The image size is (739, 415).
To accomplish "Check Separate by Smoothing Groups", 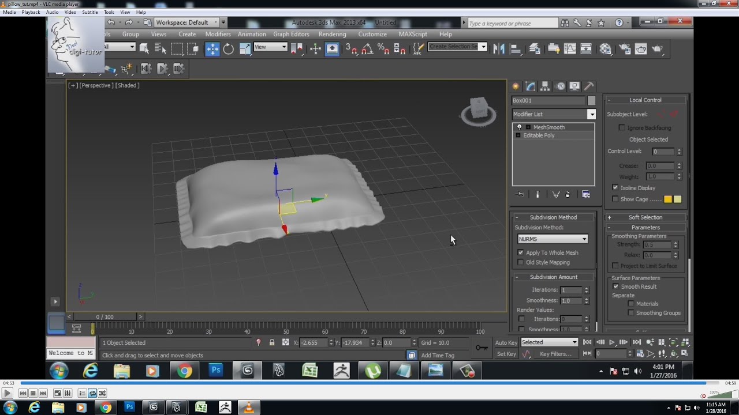I will (x=631, y=313).
